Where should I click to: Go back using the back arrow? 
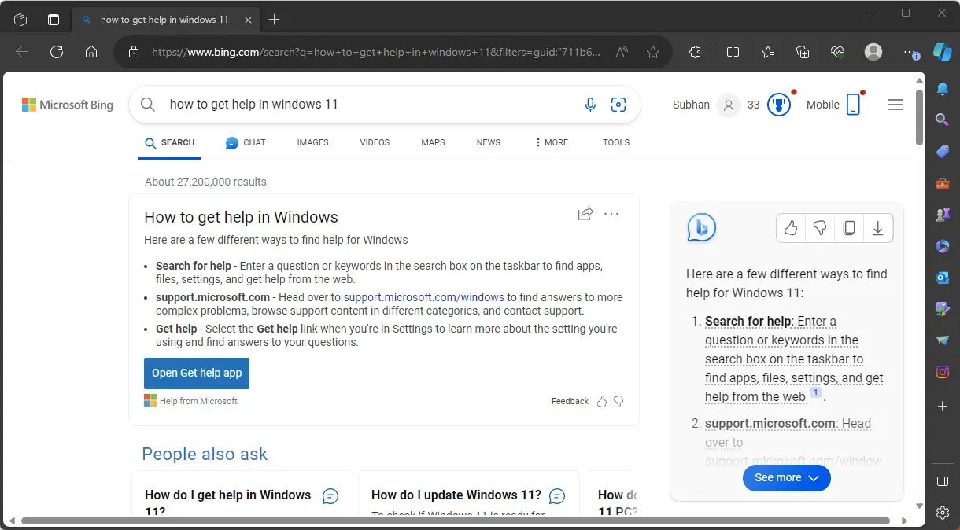point(22,52)
